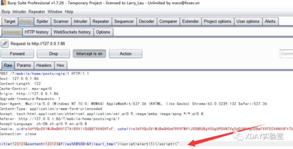This screenshot has height=149, width=293.
Task: Click the Accept-Language header line
Action: 43,124
